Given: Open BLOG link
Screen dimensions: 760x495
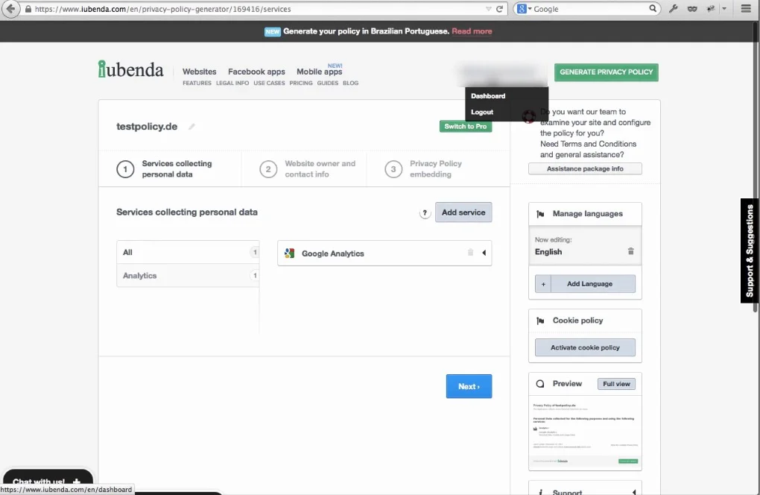Looking at the screenshot, I should click(x=350, y=83).
